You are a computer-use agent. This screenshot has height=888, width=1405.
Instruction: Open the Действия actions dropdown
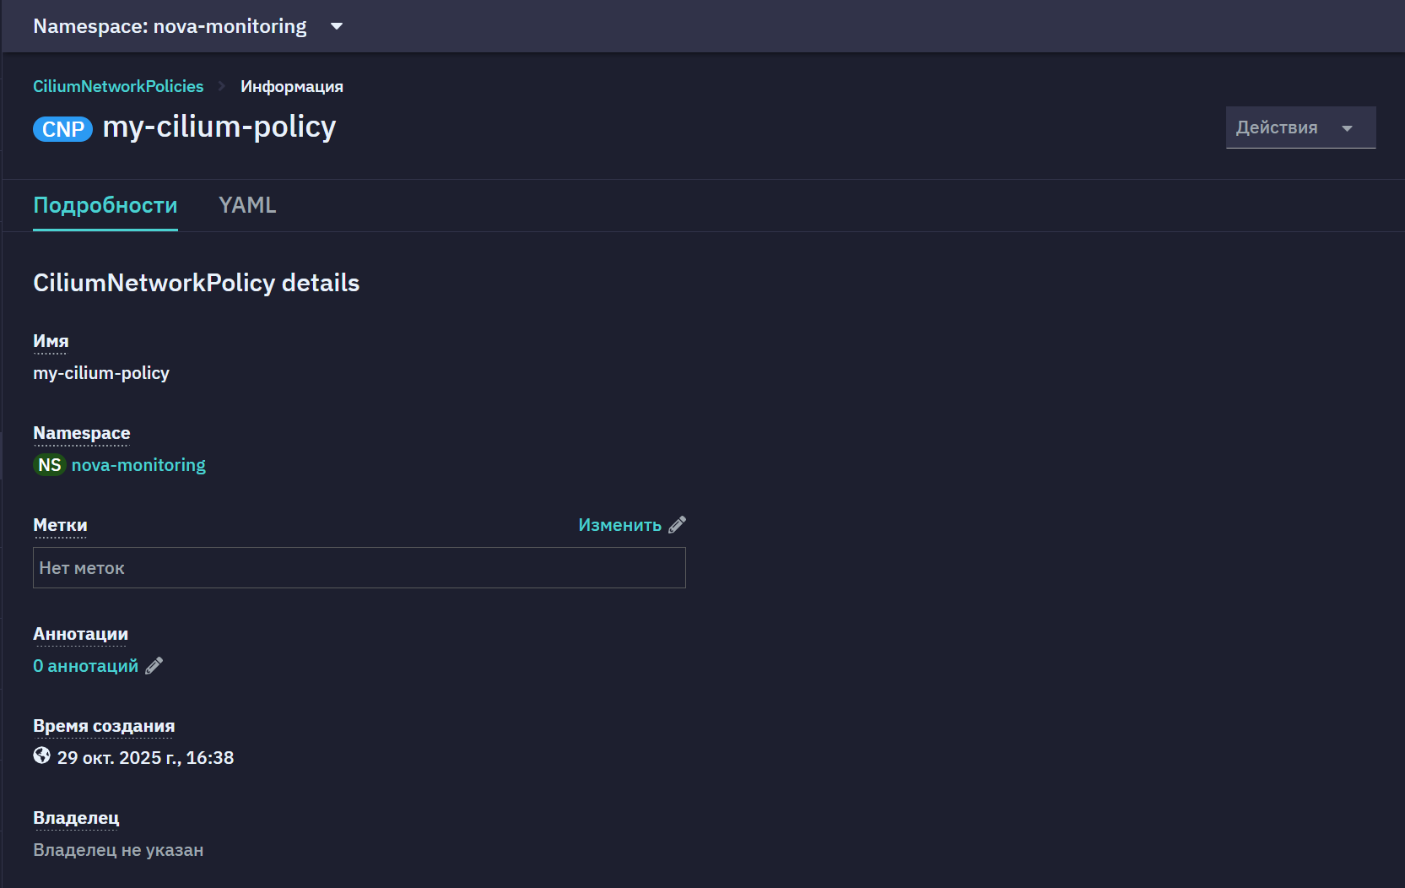pyautogui.click(x=1300, y=127)
